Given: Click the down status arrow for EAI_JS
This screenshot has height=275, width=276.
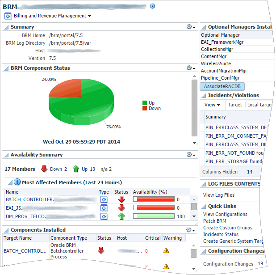Looking at the screenshot, I should [121, 208].
